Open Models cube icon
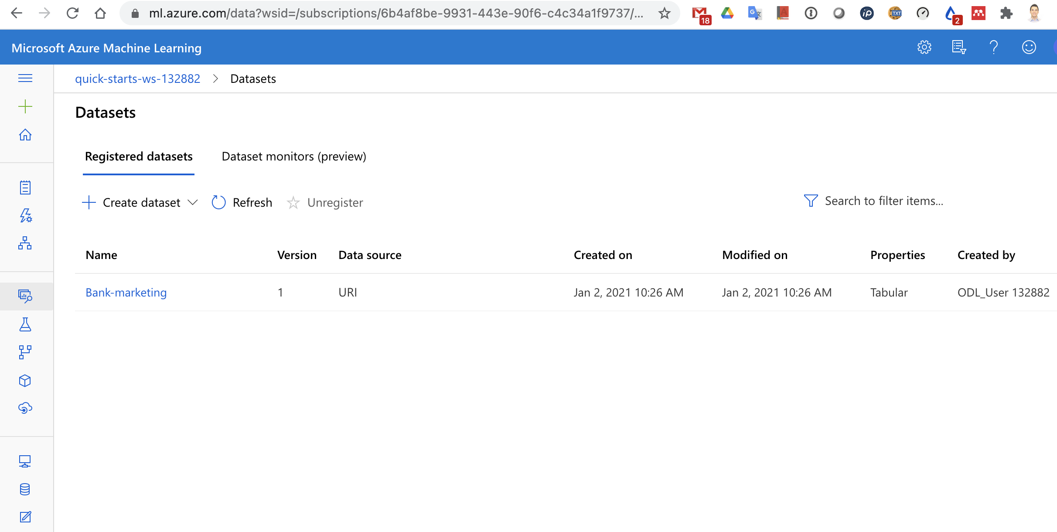This screenshot has height=532, width=1057. pyautogui.click(x=25, y=381)
